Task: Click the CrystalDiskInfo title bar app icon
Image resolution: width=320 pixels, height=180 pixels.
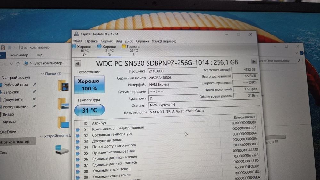Action: [76, 34]
